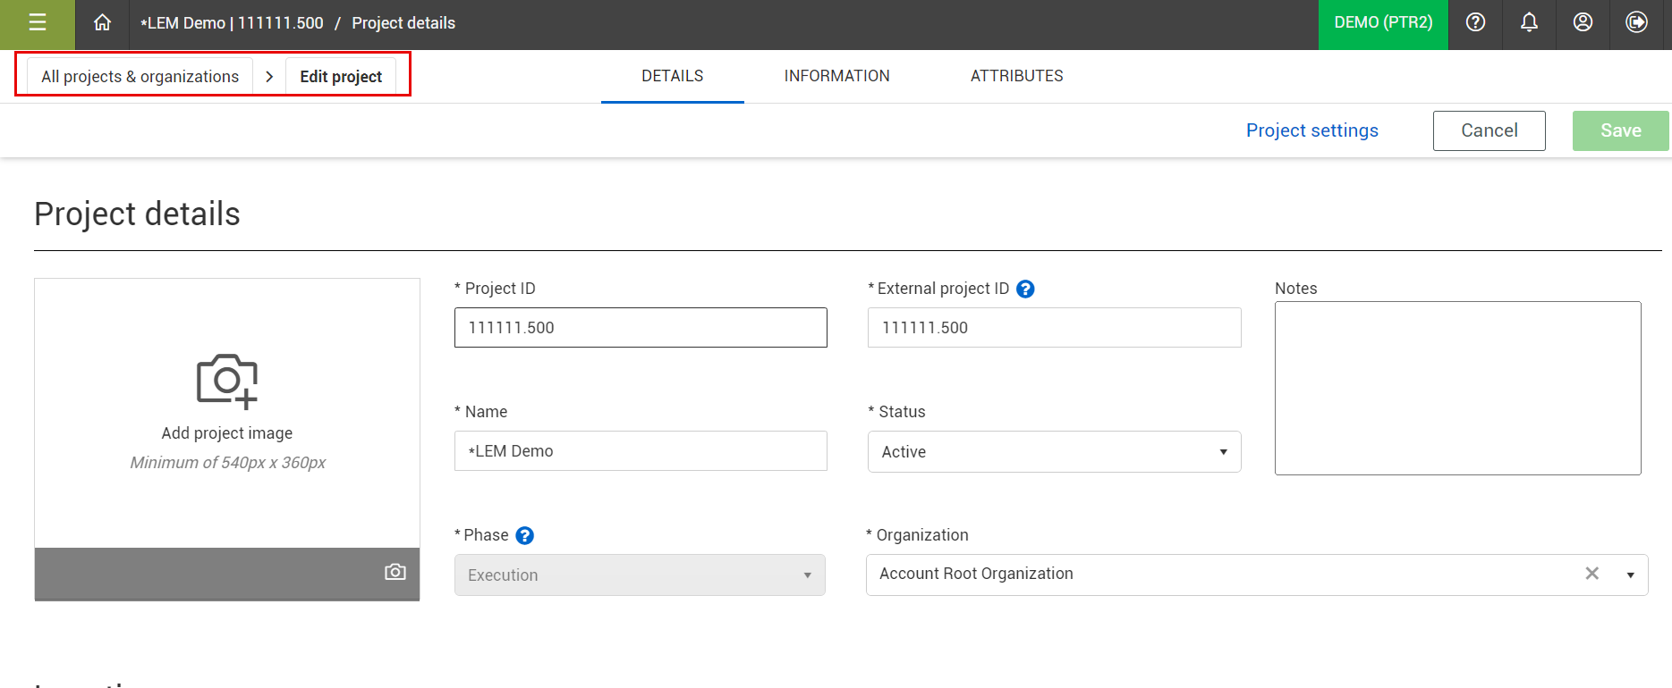The image size is (1672, 688).
Task: Open the help question mark icon in header
Action: (1475, 23)
